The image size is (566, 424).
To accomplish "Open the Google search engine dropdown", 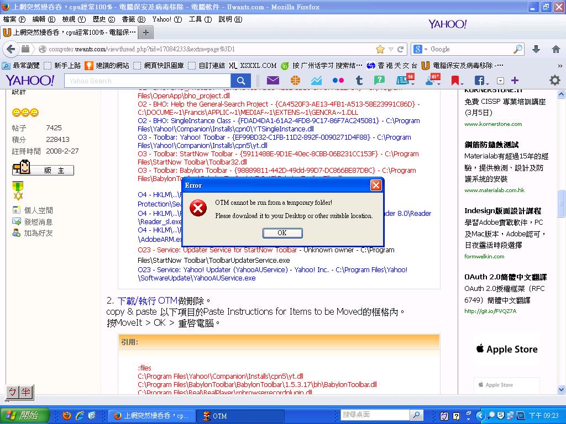I will [x=421, y=49].
